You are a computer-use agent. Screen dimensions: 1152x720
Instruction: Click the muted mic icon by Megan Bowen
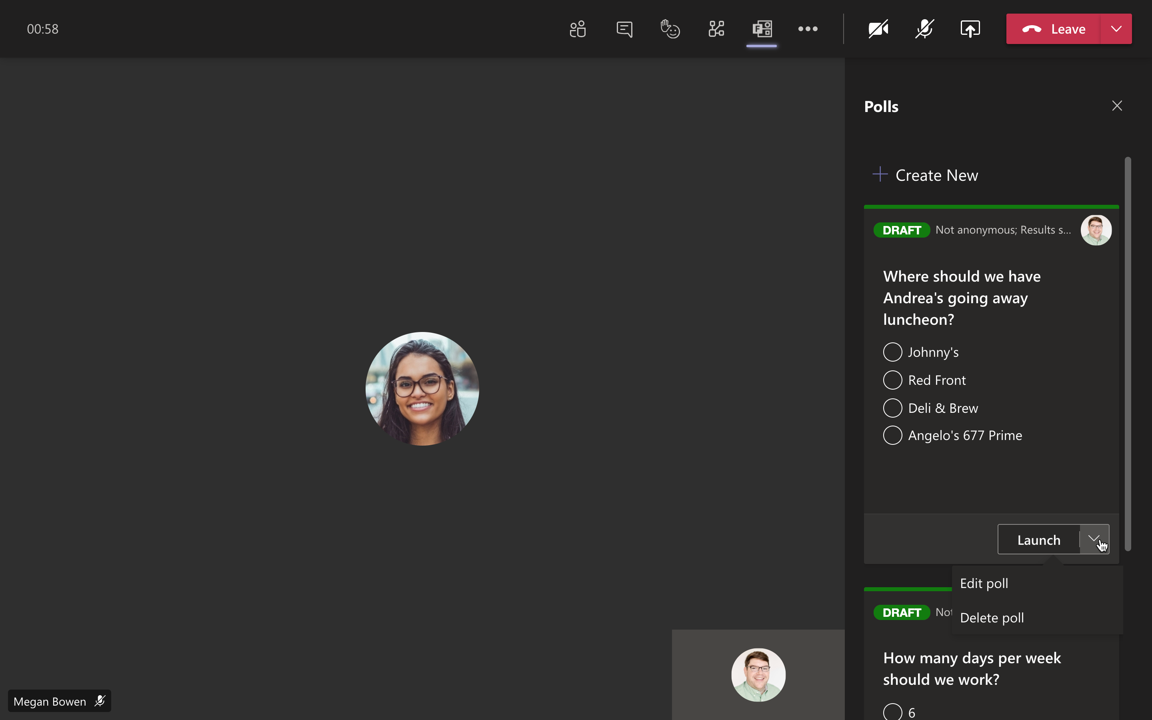(x=100, y=701)
